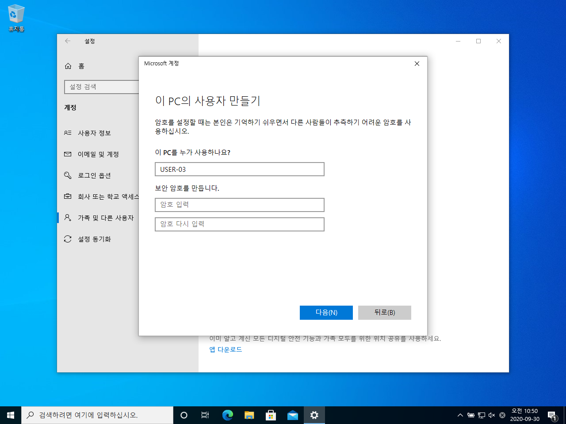Click the 로그인 옵션 key icon
566x424 pixels.
click(68, 175)
